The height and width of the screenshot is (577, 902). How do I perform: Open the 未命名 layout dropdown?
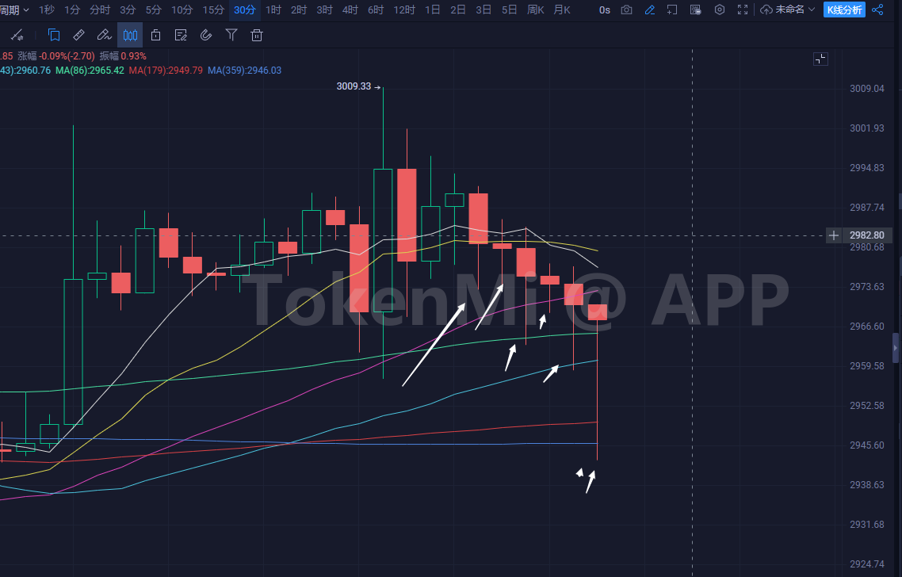coord(787,10)
